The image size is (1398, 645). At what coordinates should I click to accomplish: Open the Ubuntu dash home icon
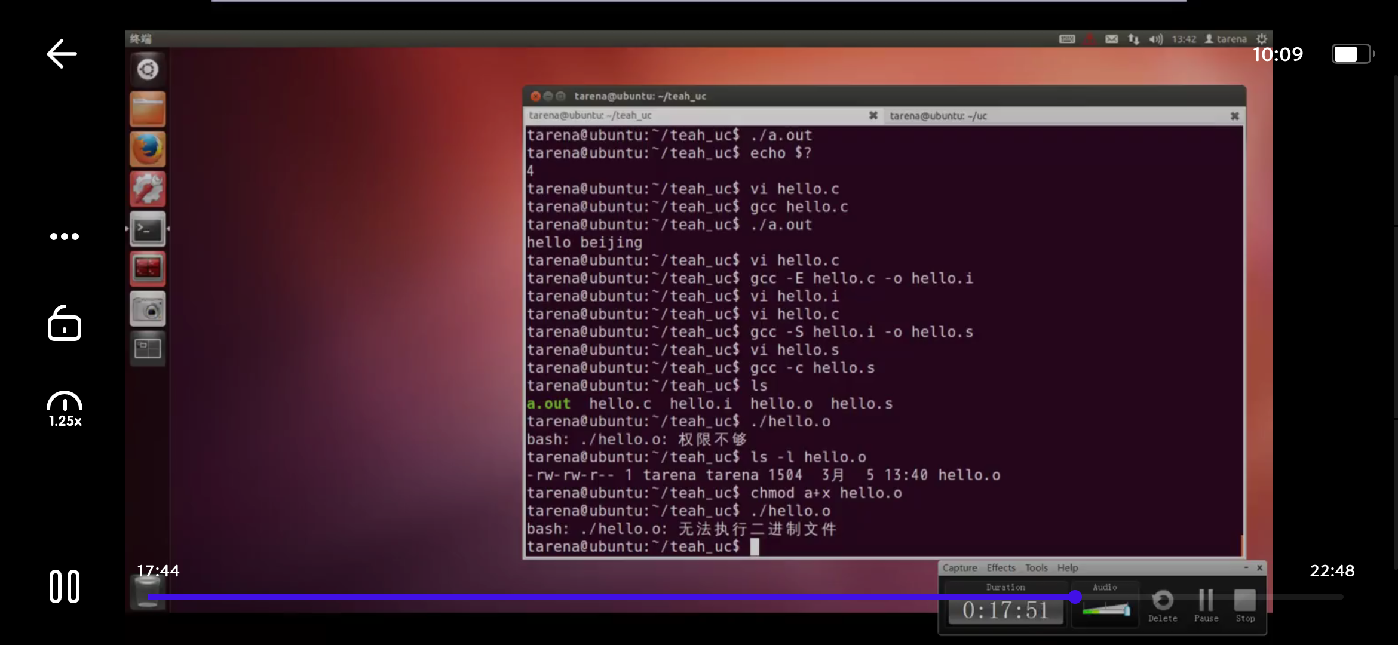[148, 69]
